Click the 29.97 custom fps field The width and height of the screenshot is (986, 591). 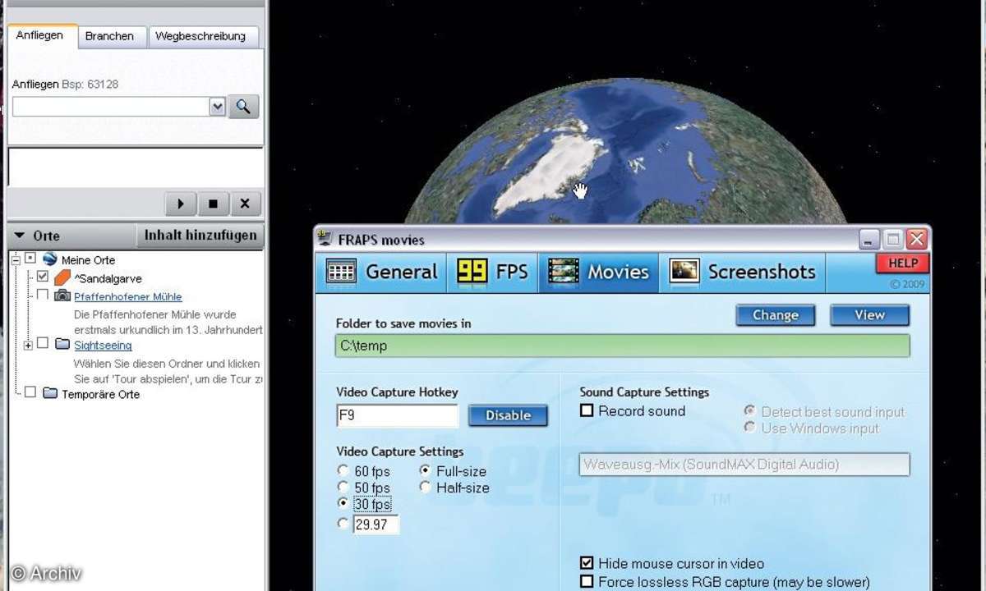(376, 524)
